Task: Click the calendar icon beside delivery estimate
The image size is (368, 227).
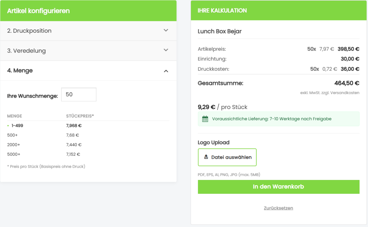Action: pos(205,119)
